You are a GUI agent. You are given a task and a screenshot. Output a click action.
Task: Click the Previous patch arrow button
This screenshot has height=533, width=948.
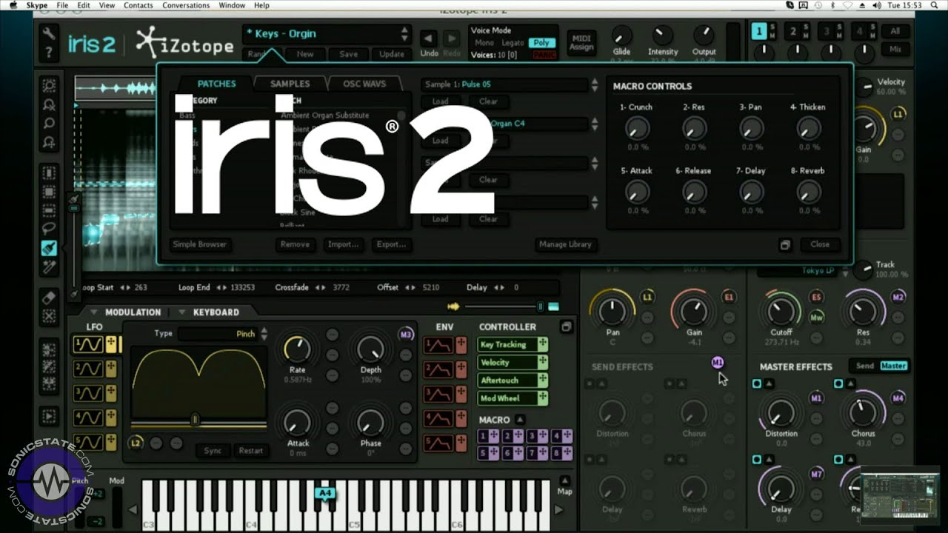click(x=428, y=38)
